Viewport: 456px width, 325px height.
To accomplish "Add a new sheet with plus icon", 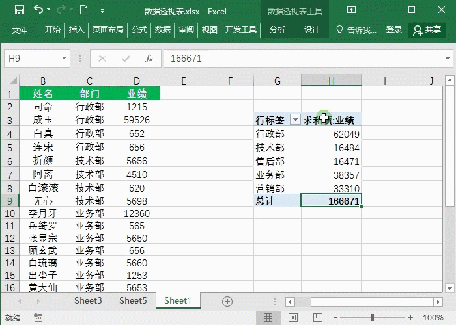I will [x=227, y=302].
